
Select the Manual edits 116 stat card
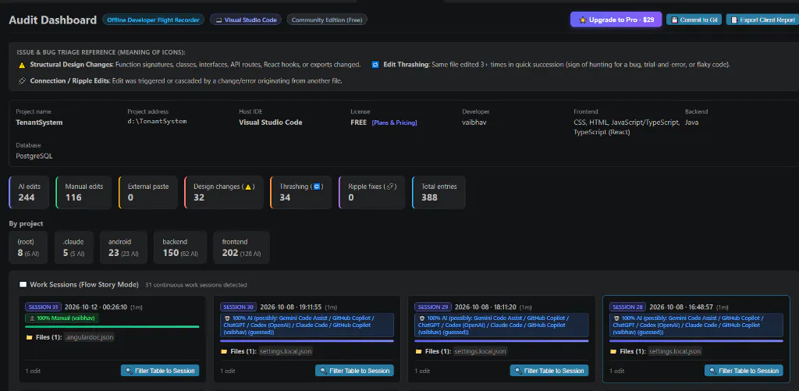click(x=83, y=192)
